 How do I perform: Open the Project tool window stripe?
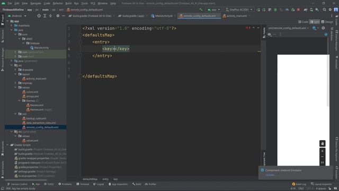point(2,20)
